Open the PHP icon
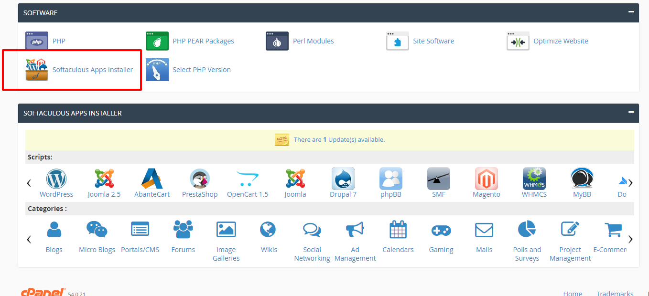The width and height of the screenshot is (649, 296). click(x=37, y=41)
